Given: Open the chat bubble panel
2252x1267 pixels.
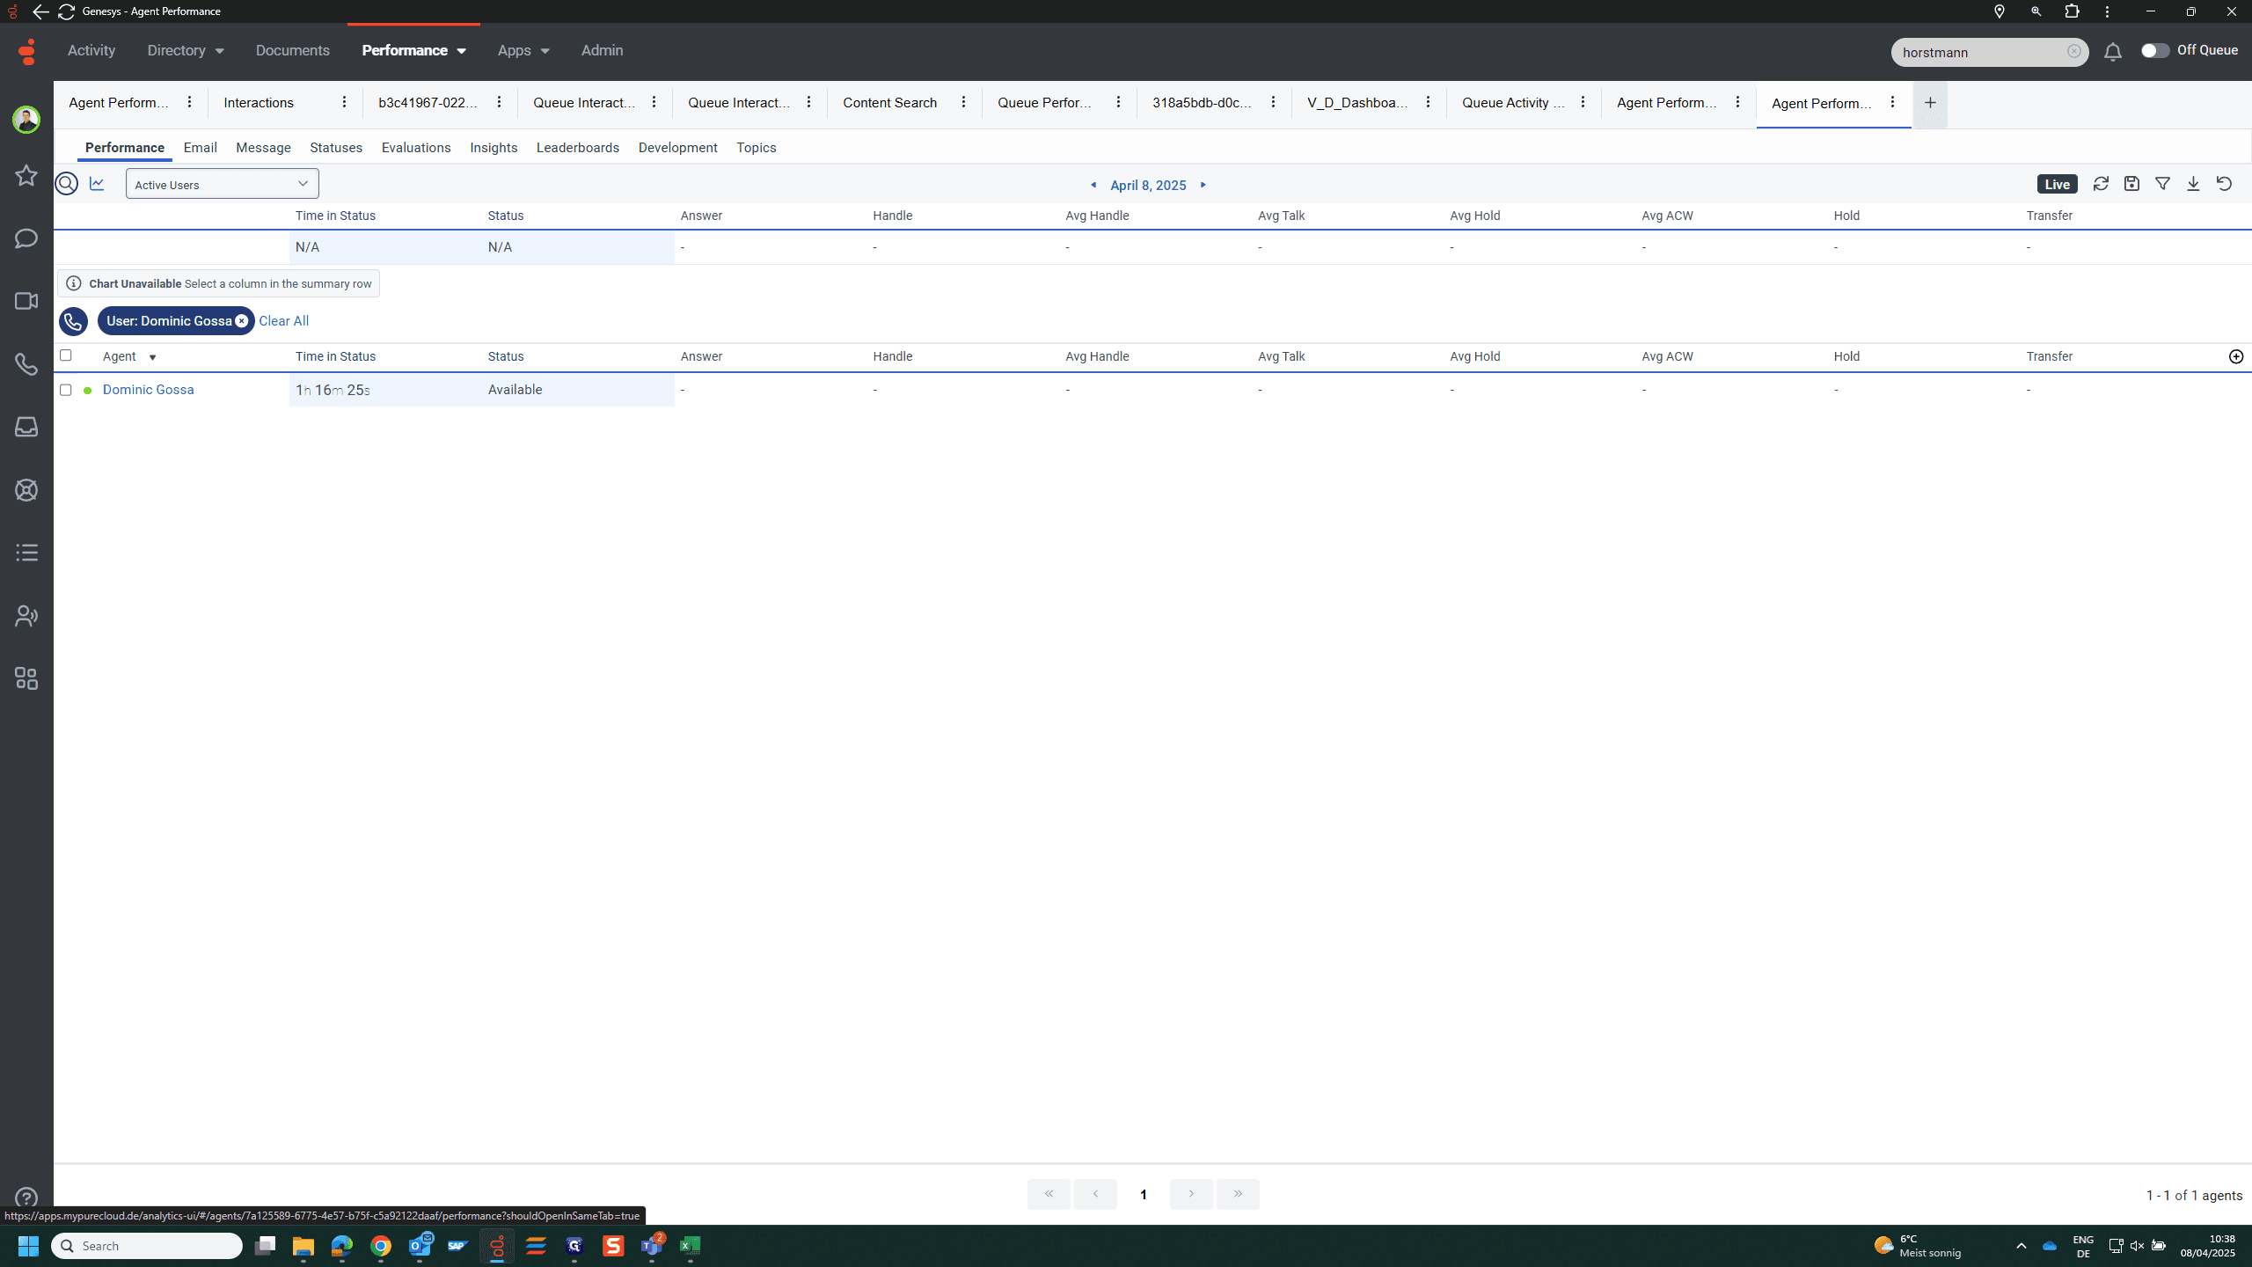Looking at the screenshot, I should [x=26, y=238].
